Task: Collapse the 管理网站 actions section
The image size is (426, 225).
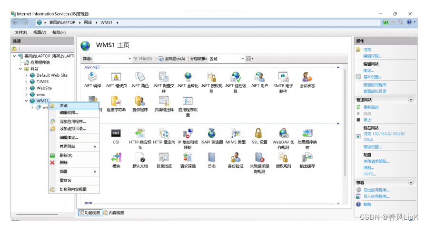Action: 411,100
